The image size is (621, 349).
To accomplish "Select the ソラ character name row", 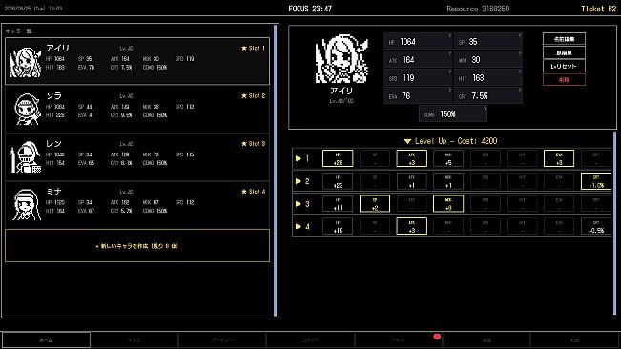I will [137, 110].
